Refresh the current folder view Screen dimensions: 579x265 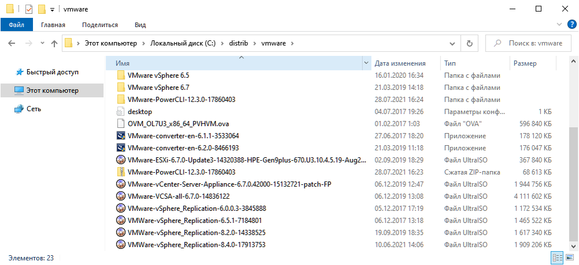point(470,43)
